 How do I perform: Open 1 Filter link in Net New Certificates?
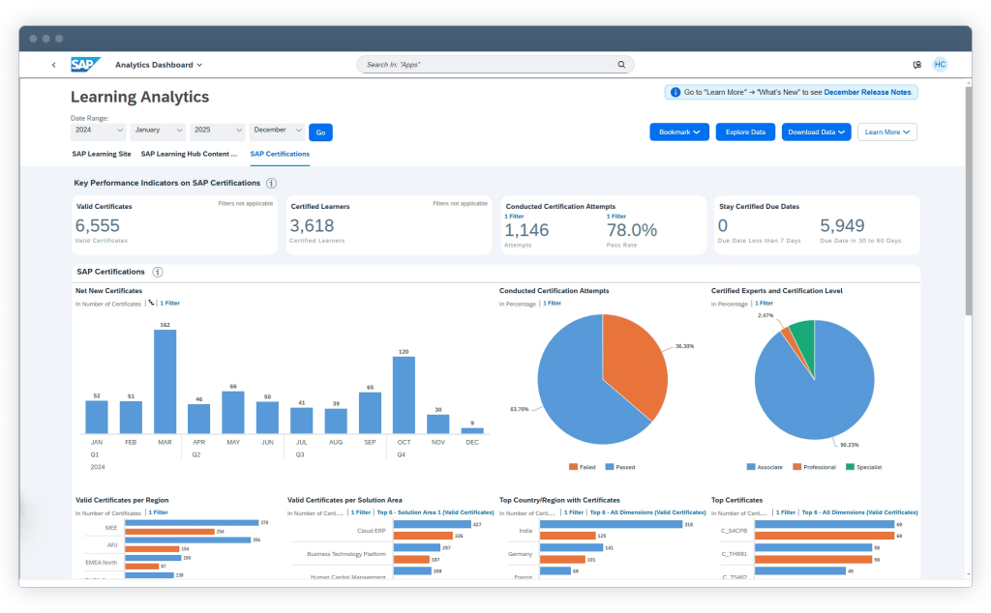click(x=169, y=303)
